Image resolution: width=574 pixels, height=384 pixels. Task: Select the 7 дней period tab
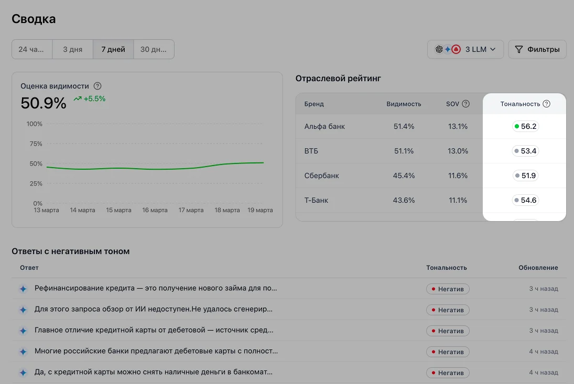click(x=113, y=50)
